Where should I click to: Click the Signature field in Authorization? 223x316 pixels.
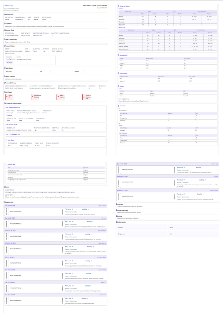click(x=143, y=227)
